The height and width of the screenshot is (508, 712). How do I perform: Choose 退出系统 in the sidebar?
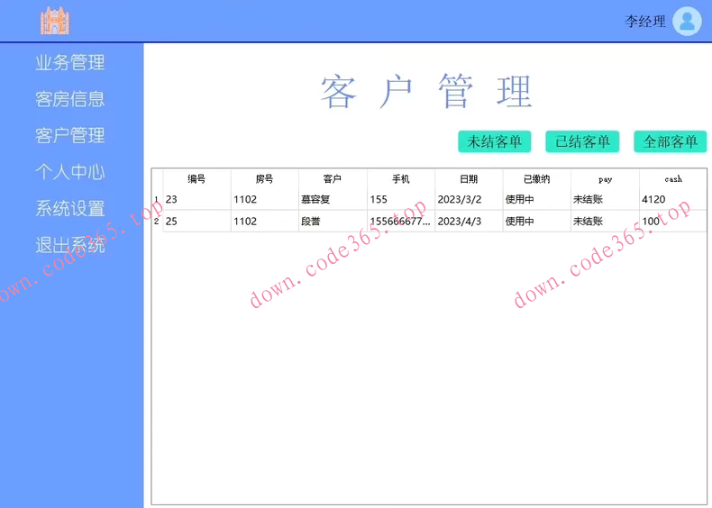70,245
